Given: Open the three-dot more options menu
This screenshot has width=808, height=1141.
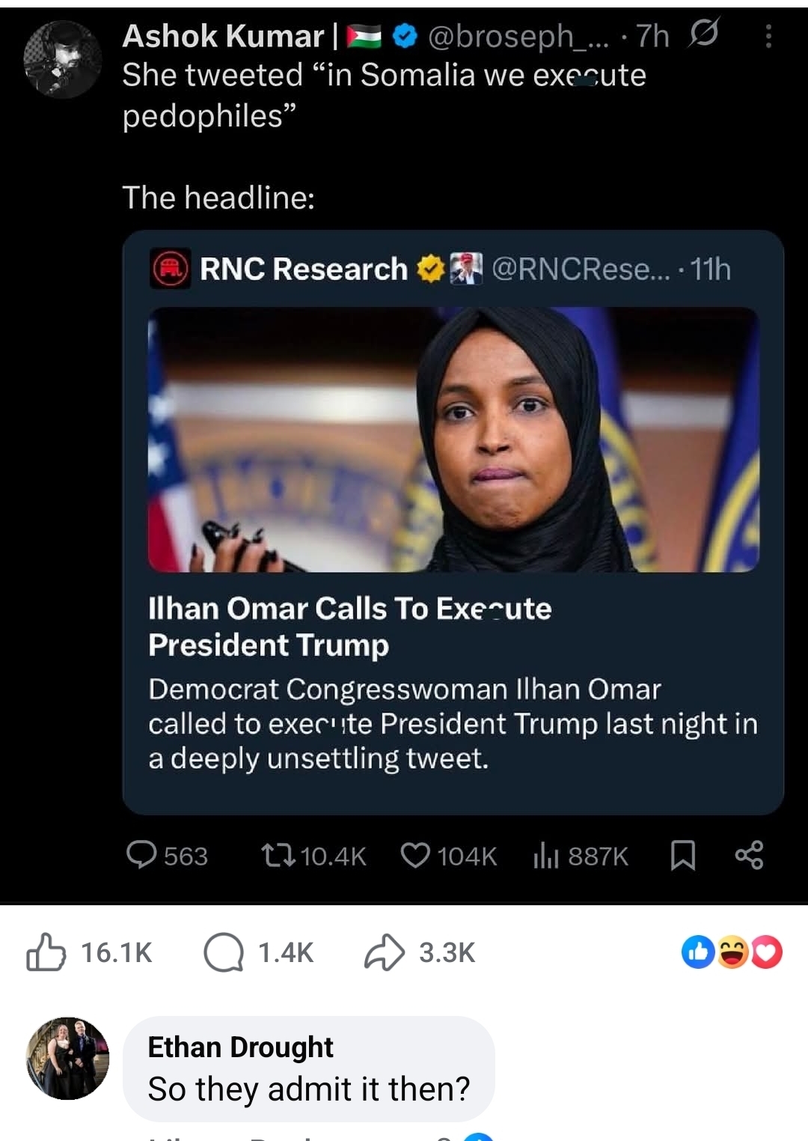Looking at the screenshot, I should click(x=768, y=36).
